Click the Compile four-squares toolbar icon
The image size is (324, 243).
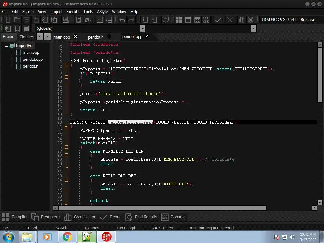pyautogui.click(x=179, y=20)
